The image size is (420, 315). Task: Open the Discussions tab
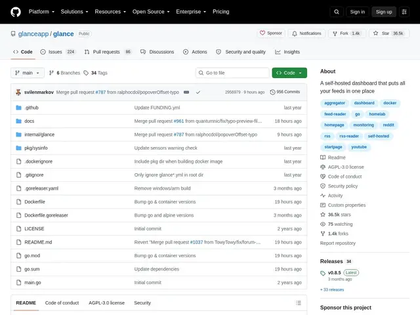tap(157, 52)
